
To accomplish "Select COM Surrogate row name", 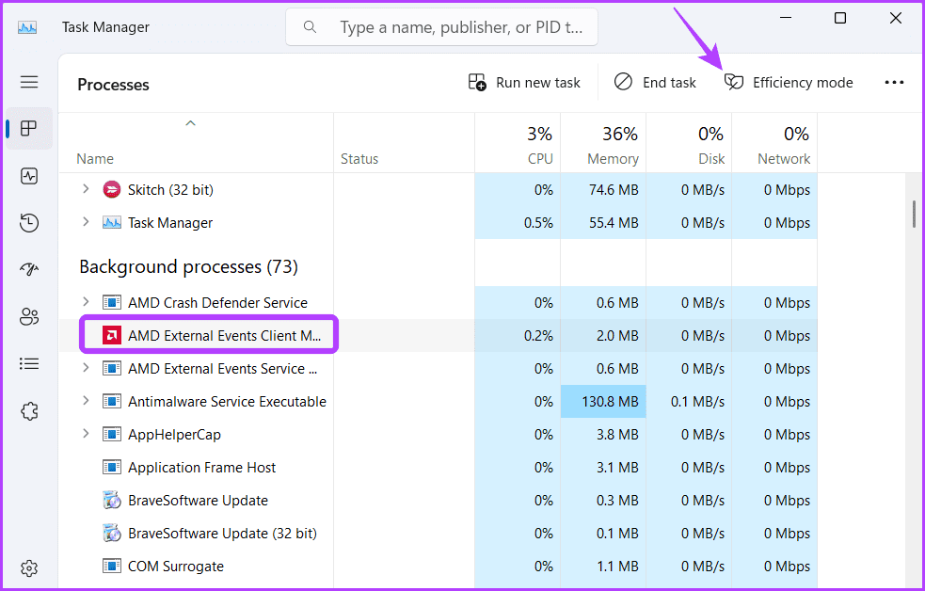I will [176, 567].
